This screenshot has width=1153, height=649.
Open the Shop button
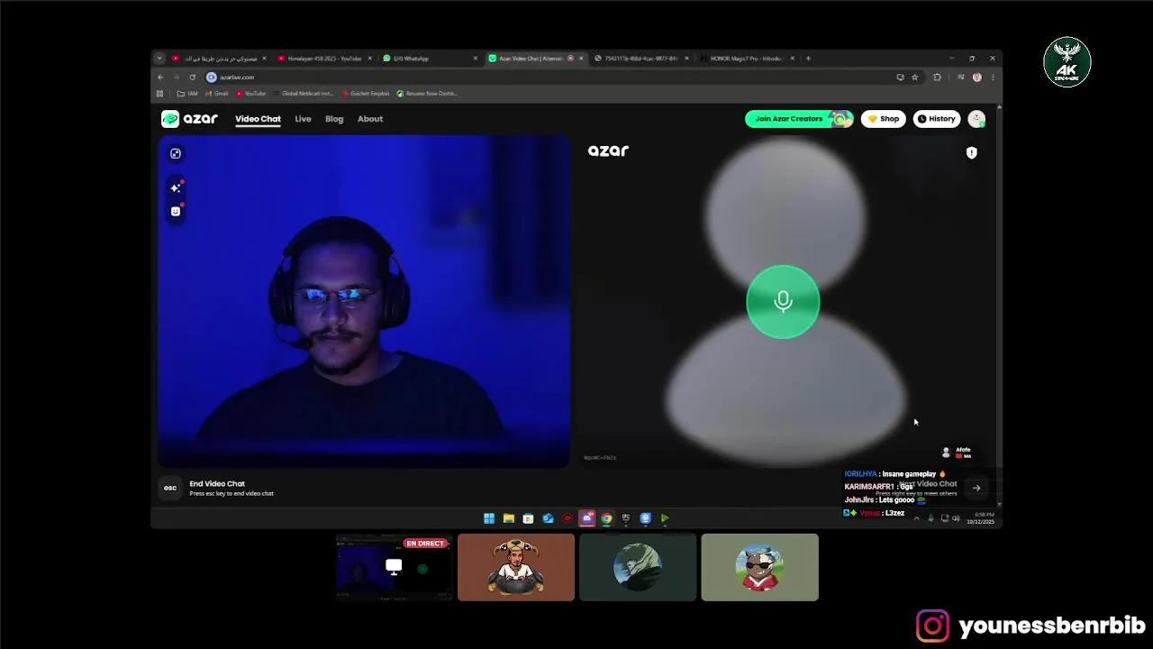883,119
